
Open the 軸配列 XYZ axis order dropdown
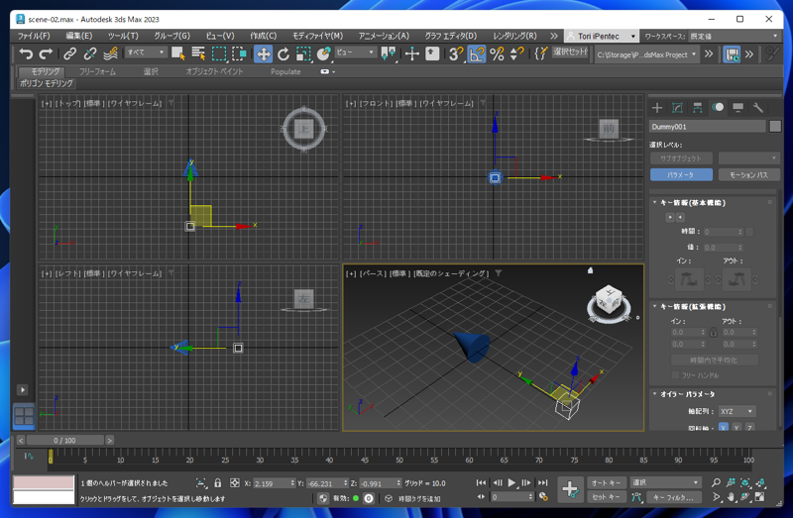click(736, 411)
